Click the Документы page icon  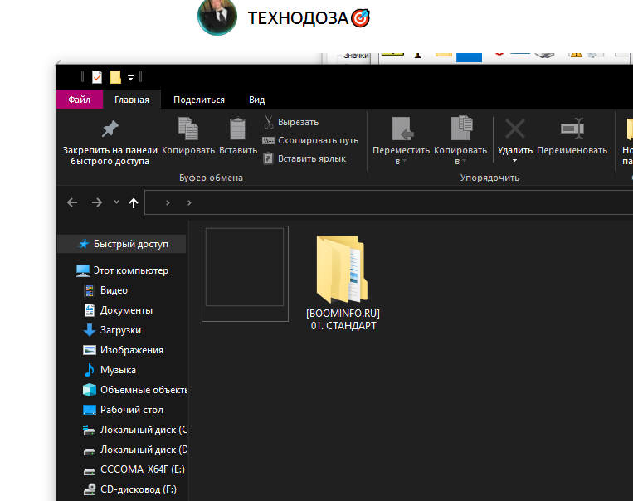click(90, 310)
